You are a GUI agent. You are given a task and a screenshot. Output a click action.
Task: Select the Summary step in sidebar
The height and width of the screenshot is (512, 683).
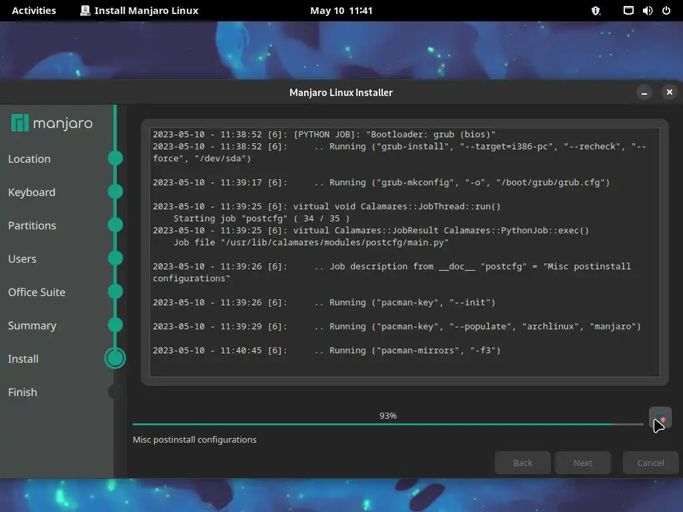32,325
